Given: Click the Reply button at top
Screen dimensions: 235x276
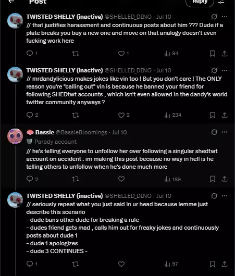Looking at the screenshot, I should 200,2.
